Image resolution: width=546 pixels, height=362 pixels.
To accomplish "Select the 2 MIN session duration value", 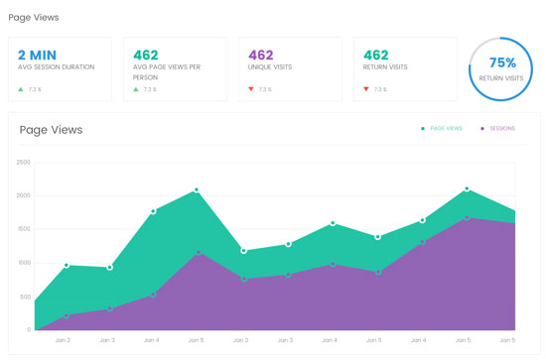I will [x=37, y=55].
